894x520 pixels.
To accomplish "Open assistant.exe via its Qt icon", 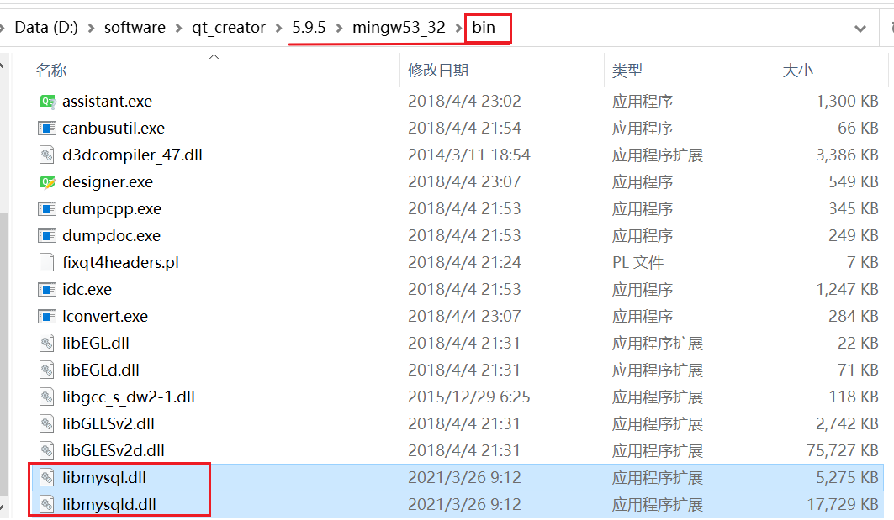I will 48,101.
